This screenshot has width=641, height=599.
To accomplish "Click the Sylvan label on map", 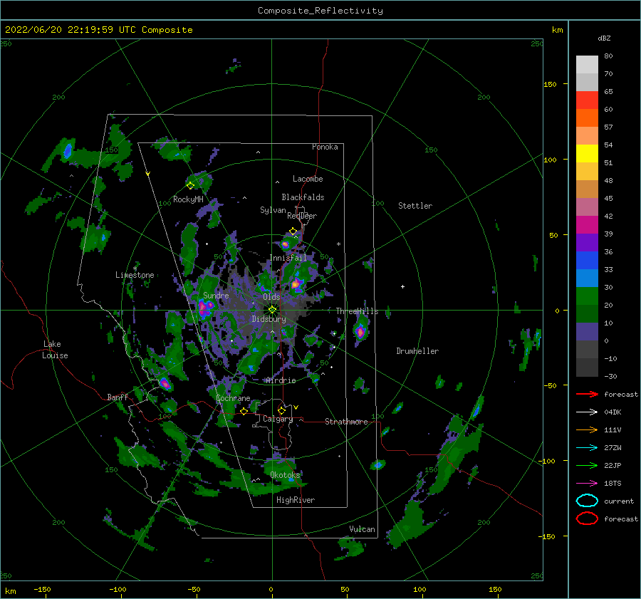I will tap(273, 210).
